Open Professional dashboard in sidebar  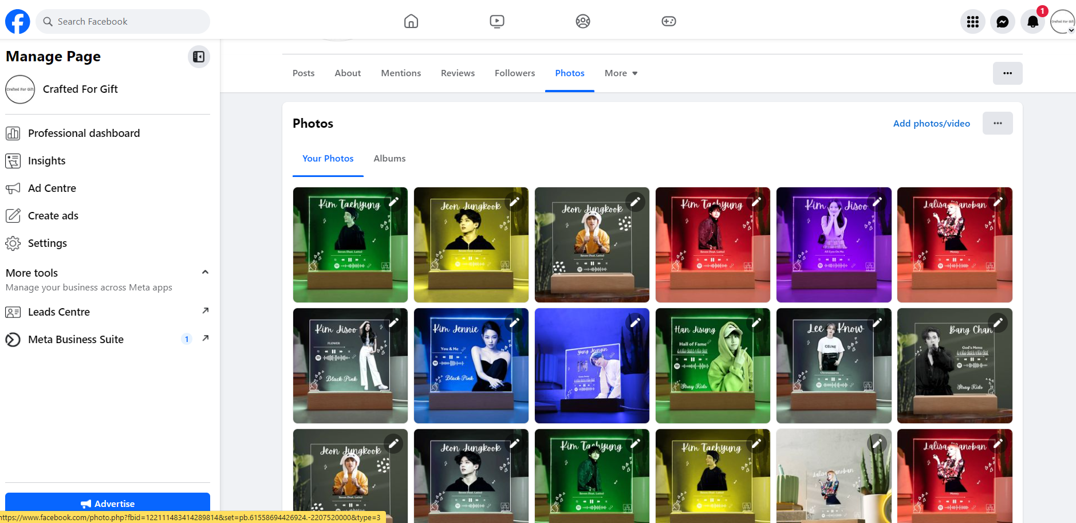pos(84,133)
